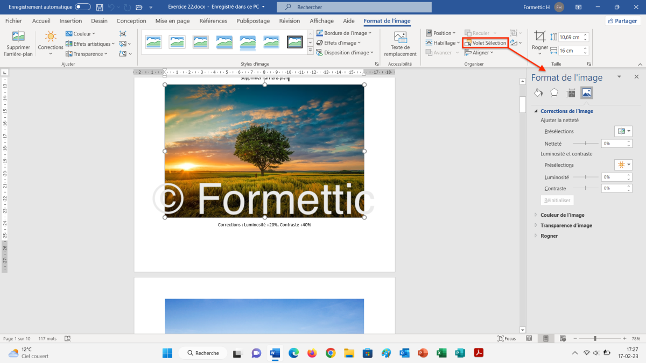Switch to the Affichage tab
The width and height of the screenshot is (646, 363).
pos(321,21)
